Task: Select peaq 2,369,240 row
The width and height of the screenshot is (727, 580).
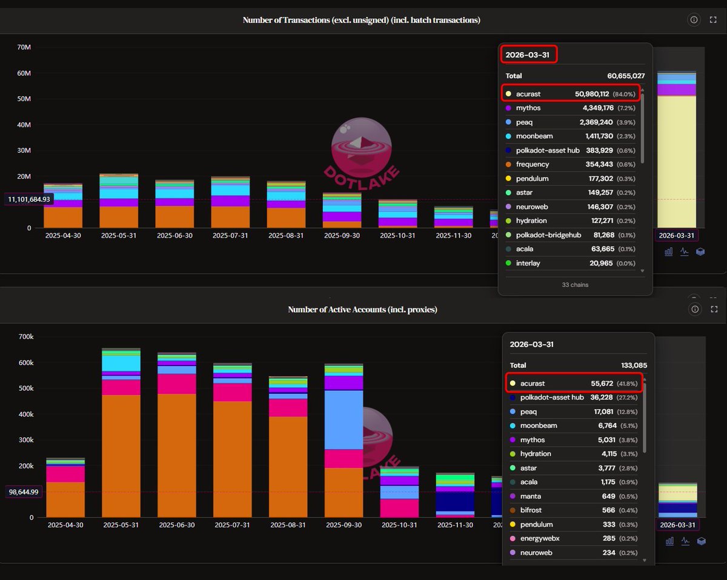Action: click(571, 122)
